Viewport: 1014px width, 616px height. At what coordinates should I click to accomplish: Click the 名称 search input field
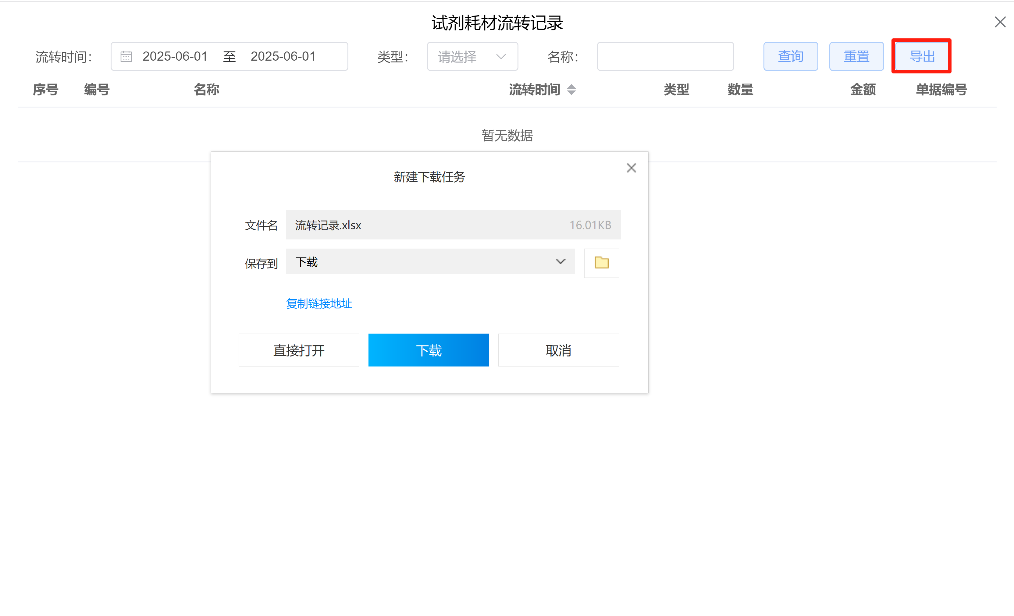(665, 56)
